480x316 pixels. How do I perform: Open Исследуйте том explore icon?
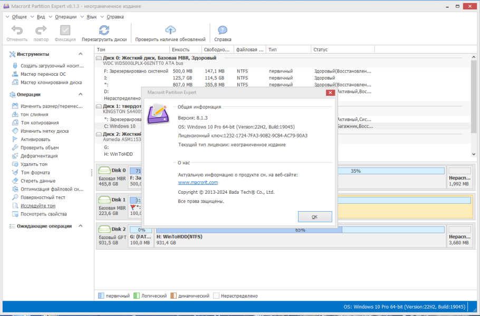click(15, 206)
